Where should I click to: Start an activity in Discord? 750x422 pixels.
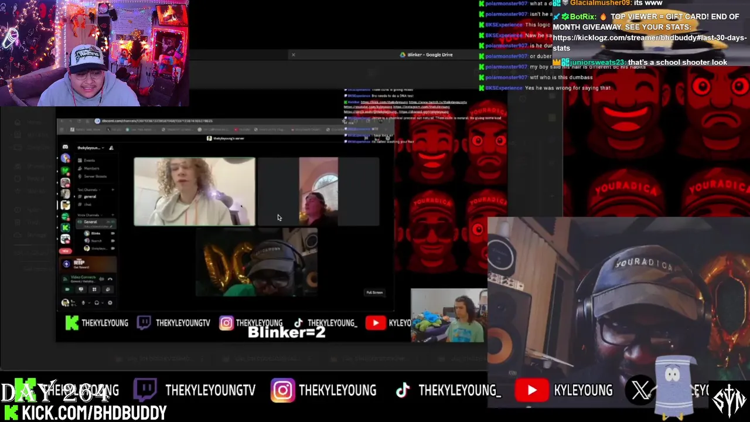tap(94, 290)
